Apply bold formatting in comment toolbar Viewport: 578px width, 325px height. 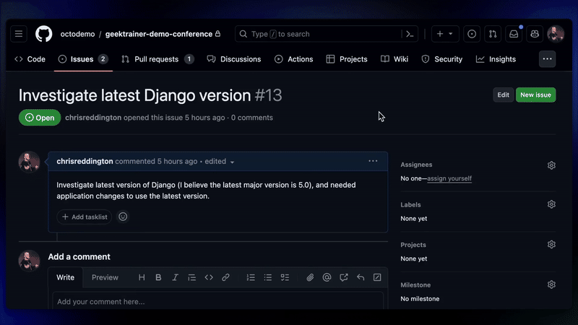(158, 277)
